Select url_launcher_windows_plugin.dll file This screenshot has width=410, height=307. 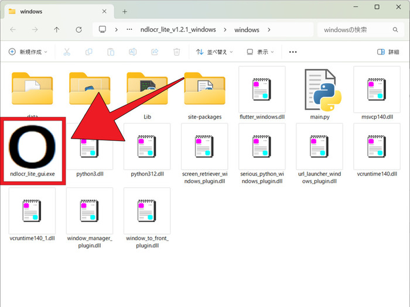click(x=320, y=154)
